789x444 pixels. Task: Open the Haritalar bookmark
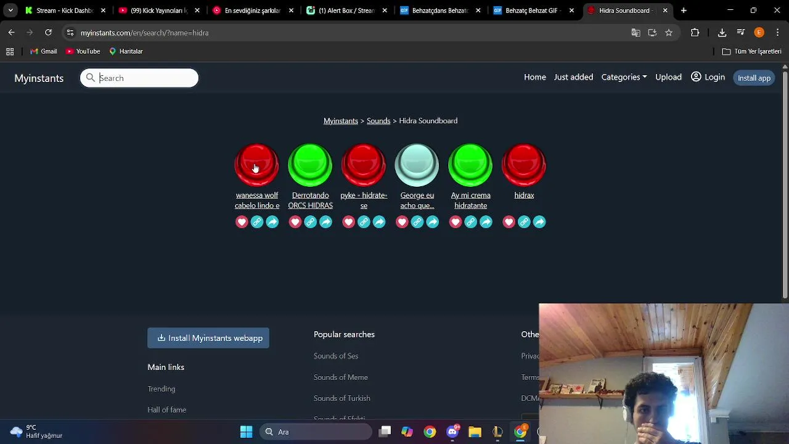(126, 51)
